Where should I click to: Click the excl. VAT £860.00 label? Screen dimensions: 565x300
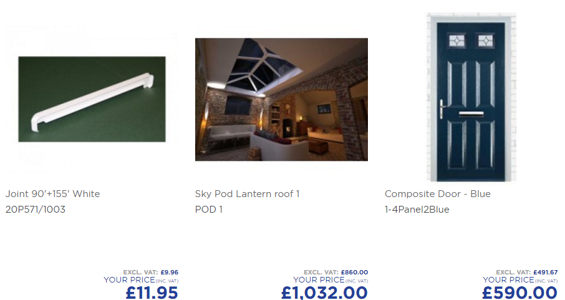pyautogui.click(x=336, y=272)
